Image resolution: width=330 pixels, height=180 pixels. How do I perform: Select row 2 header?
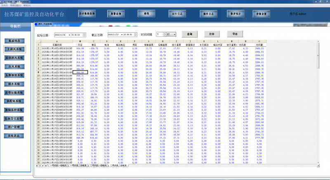[38, 48]
